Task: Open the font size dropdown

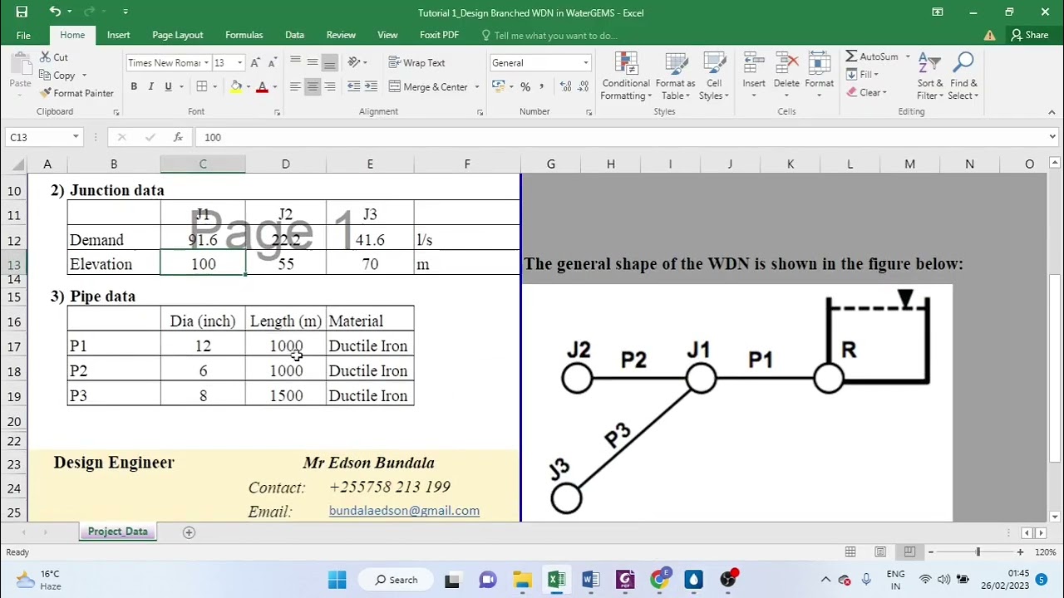Action: (239, 63)
